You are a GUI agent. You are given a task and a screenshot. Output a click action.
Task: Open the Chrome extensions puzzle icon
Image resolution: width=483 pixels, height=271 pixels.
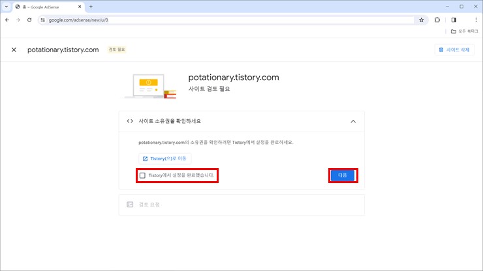[437, 20]
